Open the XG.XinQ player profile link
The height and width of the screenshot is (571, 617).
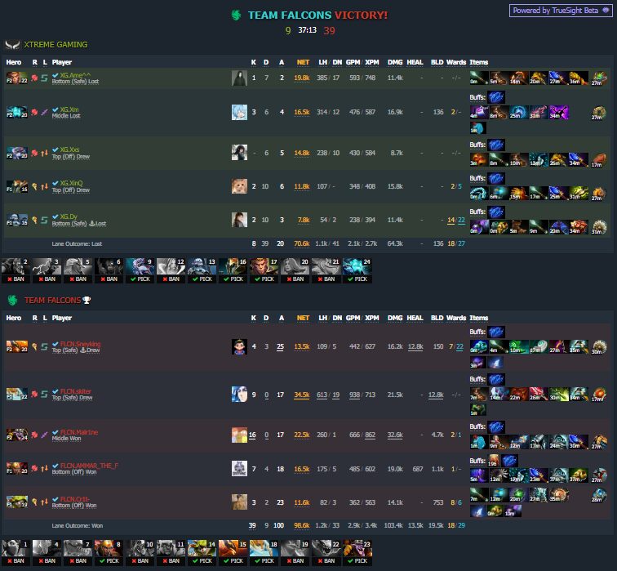71,183
